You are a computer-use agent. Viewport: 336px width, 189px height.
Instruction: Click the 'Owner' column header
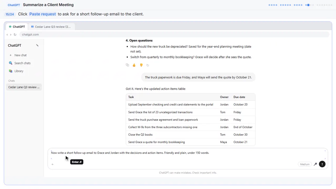click(224, 97)
